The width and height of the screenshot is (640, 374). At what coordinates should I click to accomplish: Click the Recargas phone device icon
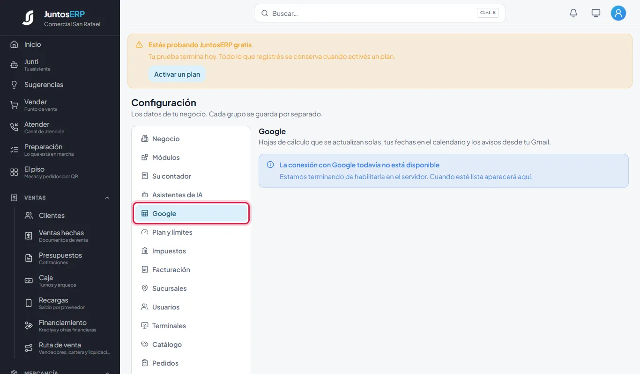(x=29, y=303)
